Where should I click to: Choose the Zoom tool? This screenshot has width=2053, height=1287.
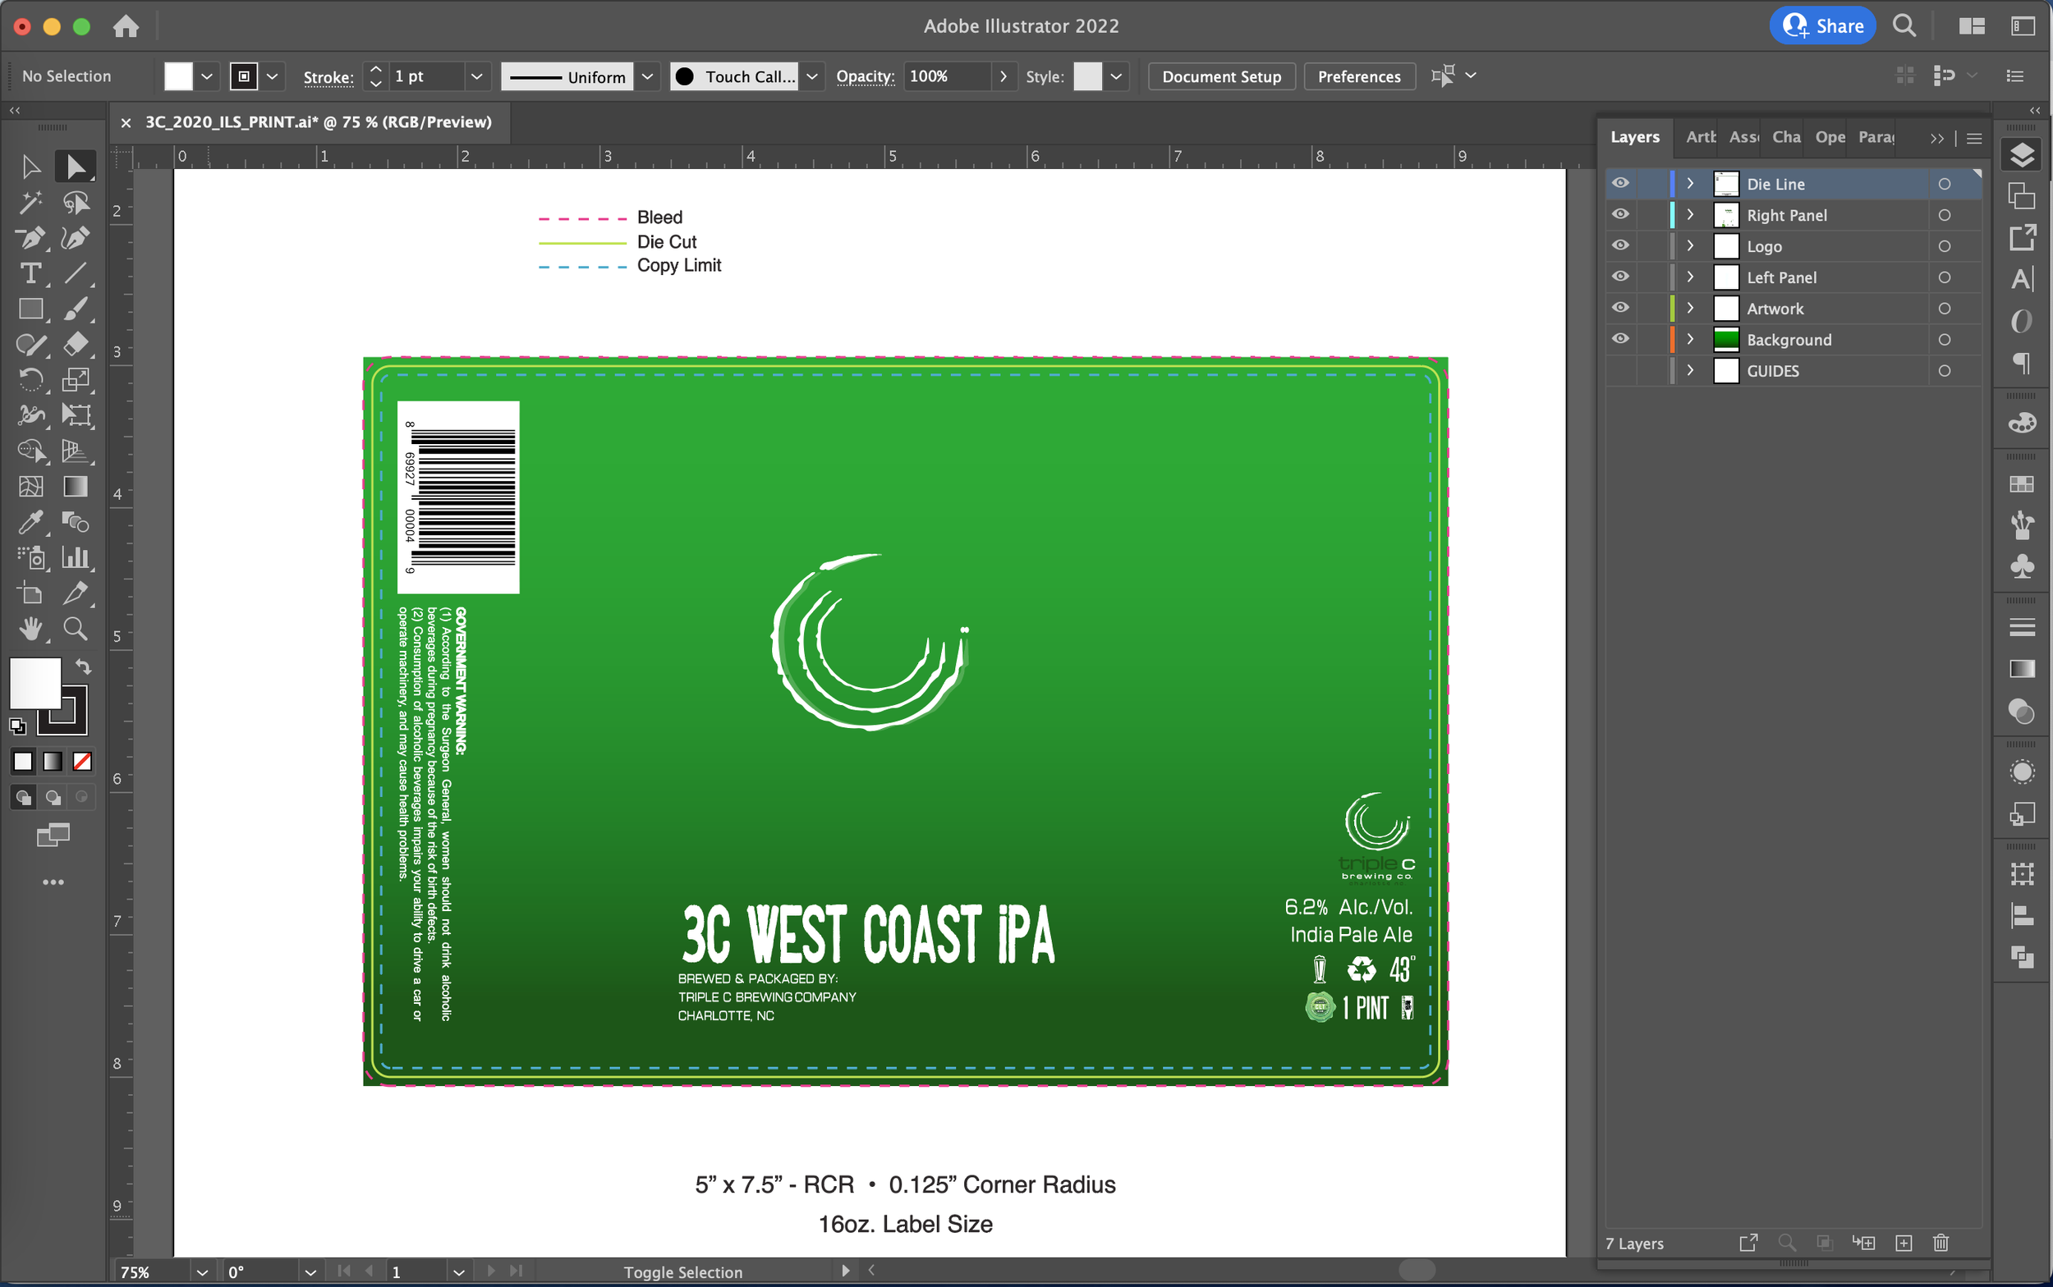pyautogui.click(x=75, y=629)
